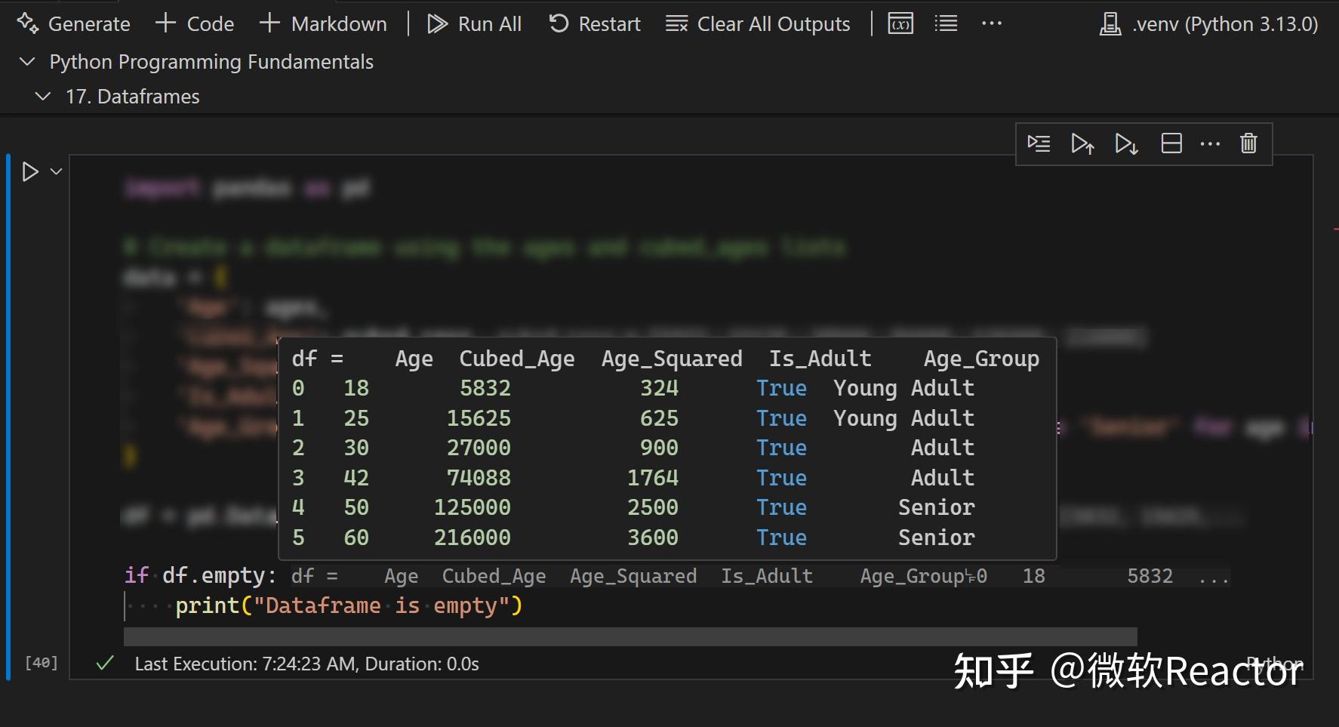
Task: Split the current notebook cell
Action: coord(1171,143)
